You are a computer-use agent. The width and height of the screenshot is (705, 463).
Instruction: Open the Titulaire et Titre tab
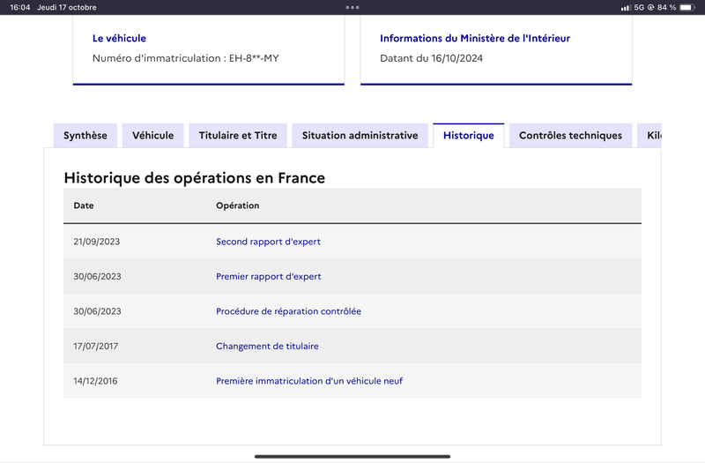point(238,136)
